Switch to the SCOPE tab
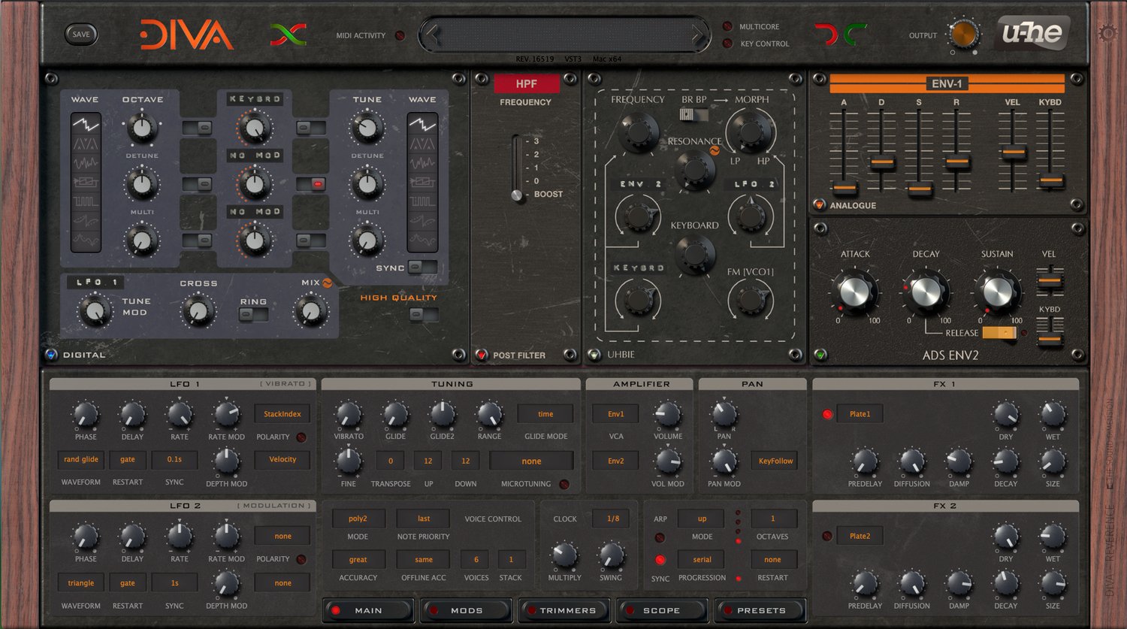This screenshot has width=1127, height=629. (x=662, y=610)
